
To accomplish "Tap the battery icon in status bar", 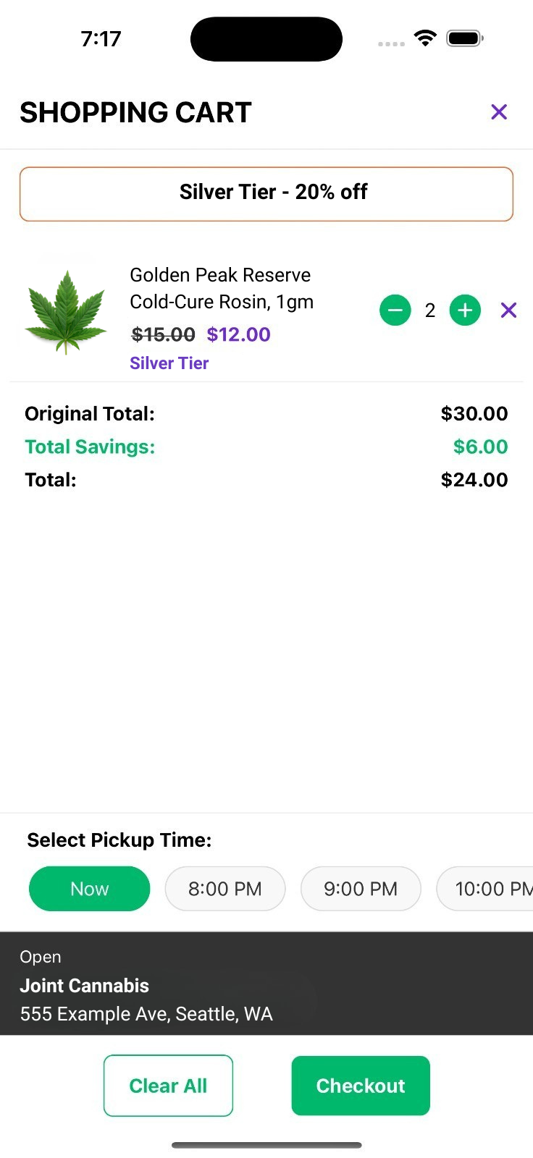I will [464, 38].
